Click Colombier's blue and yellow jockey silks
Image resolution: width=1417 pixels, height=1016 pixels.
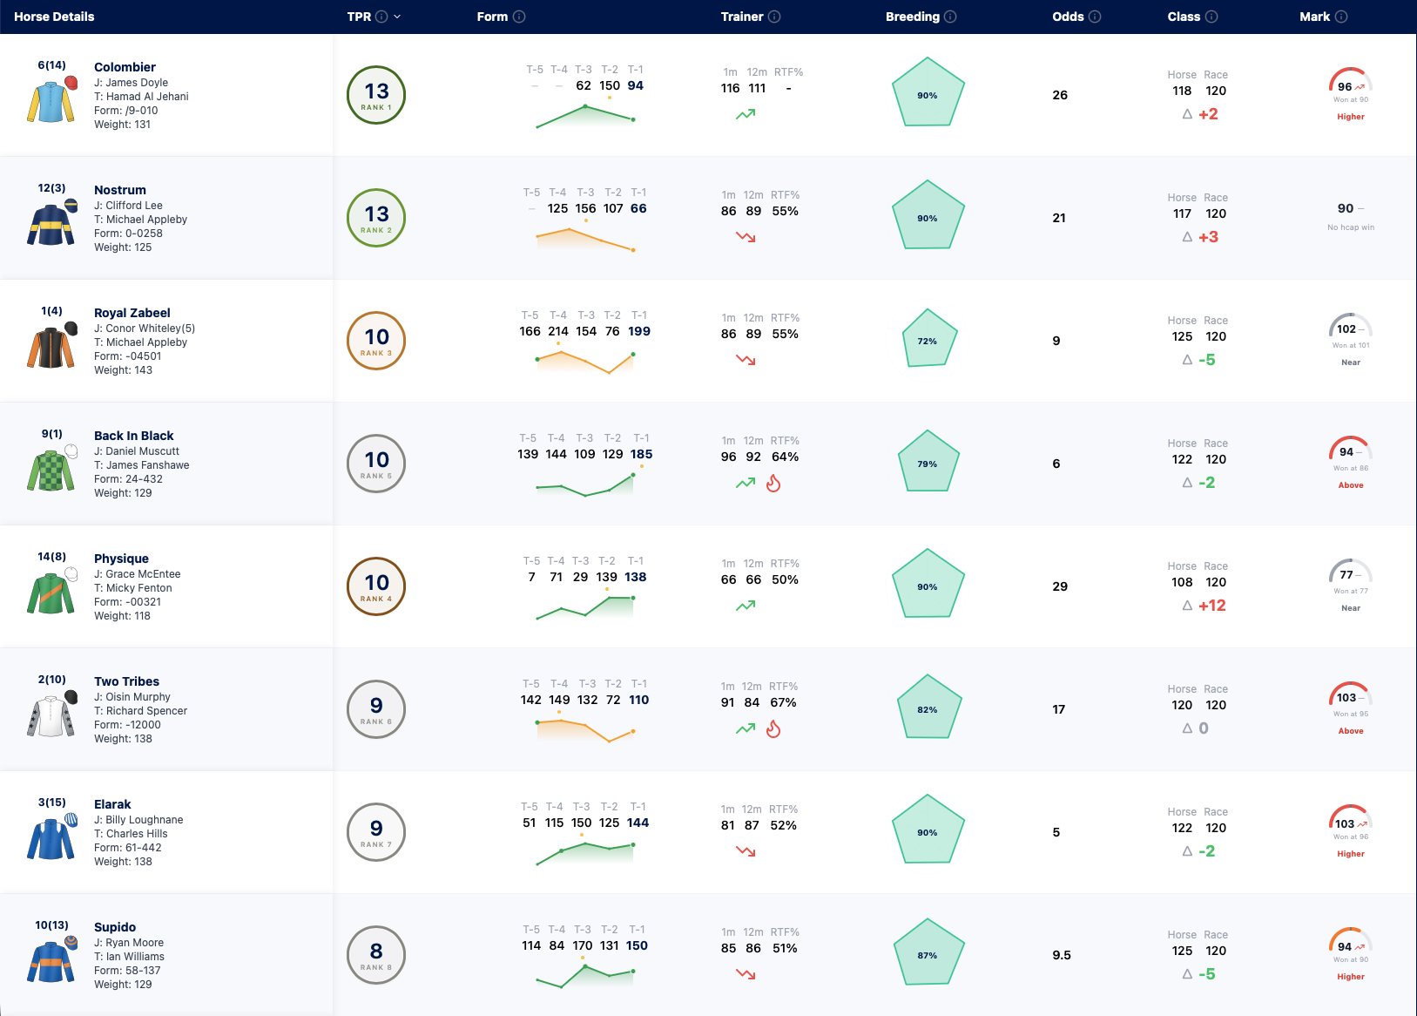tap(51, 100)
